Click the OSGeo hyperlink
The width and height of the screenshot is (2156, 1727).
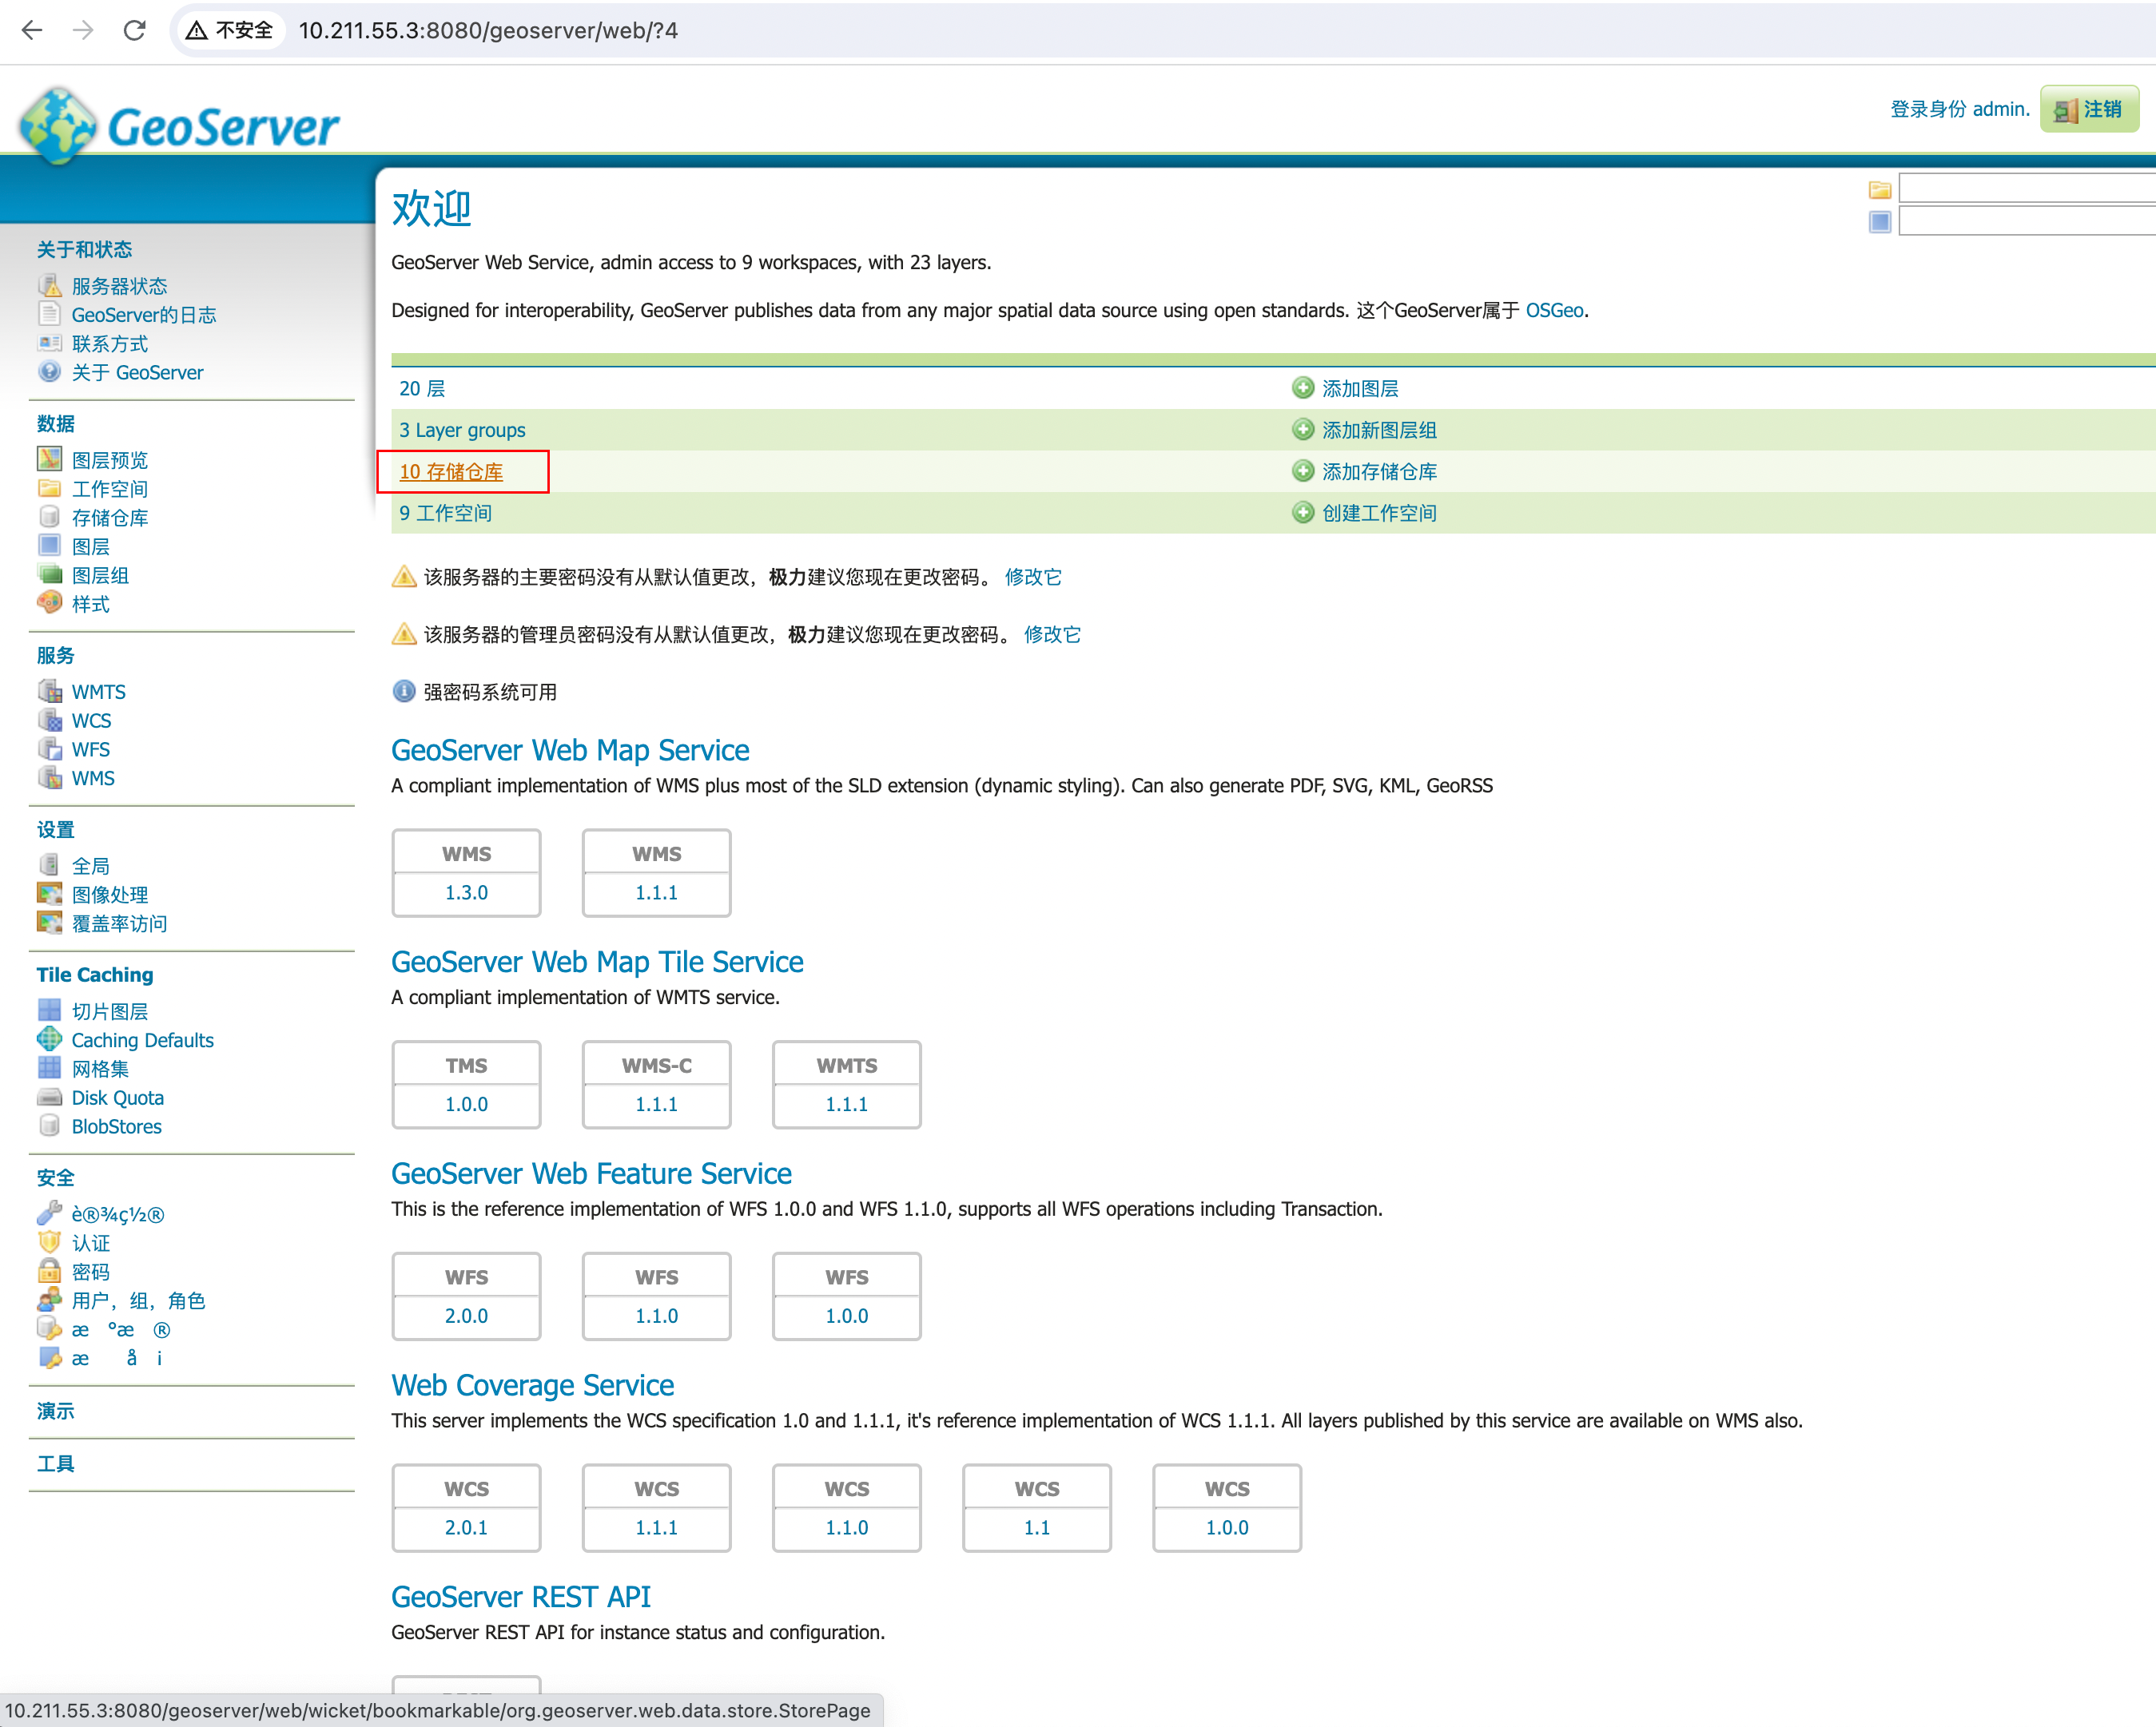pyautogui.click(x=1554, y=311)
